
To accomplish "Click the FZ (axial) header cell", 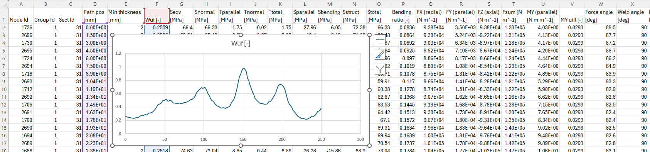I will (x=489, y=16).
